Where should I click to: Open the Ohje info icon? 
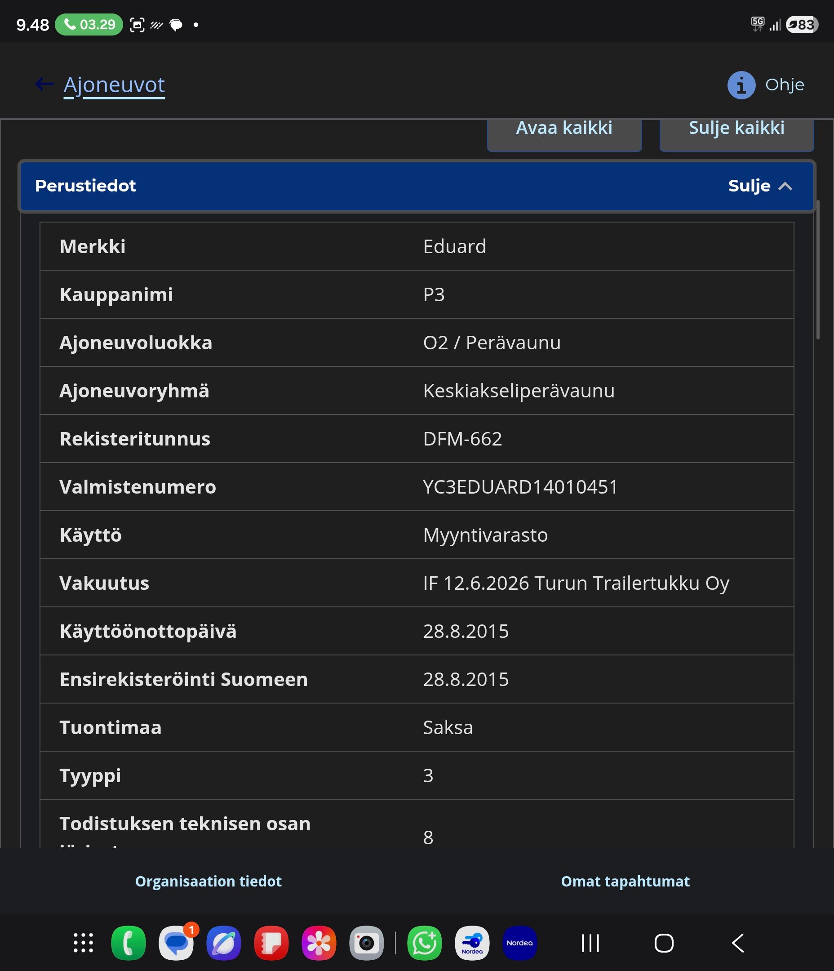(741, 85)
